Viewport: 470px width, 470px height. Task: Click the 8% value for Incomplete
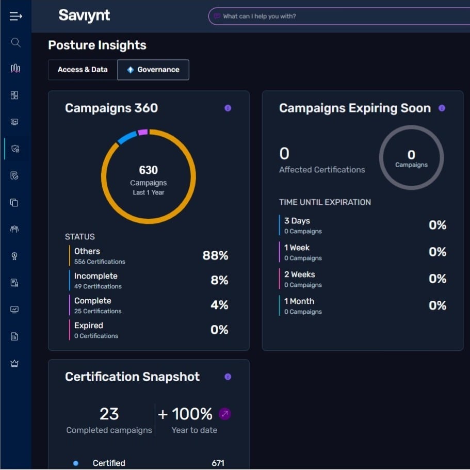[219, 280]
